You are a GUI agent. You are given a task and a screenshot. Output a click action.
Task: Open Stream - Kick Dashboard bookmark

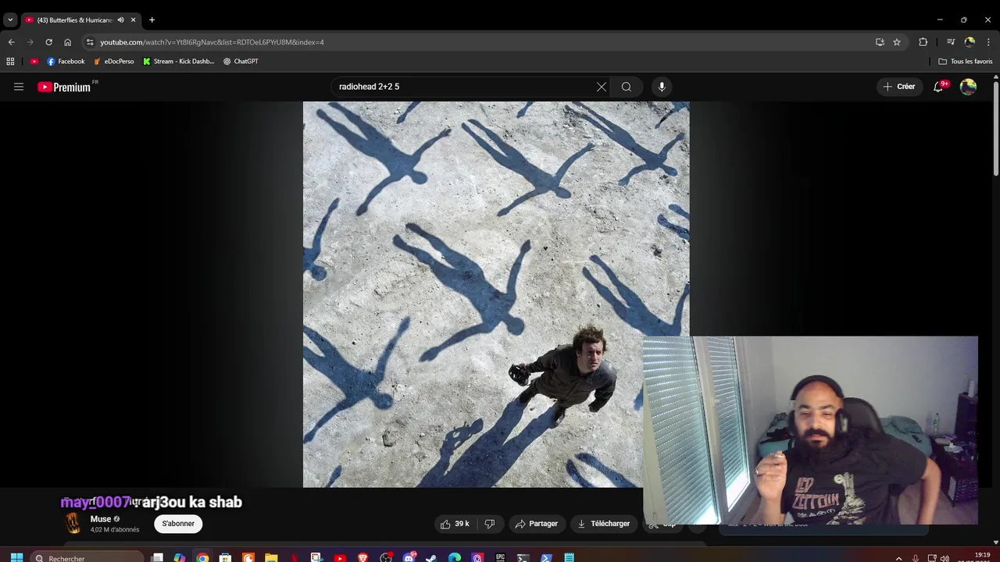pyautogui.click(x=179, y=61)
